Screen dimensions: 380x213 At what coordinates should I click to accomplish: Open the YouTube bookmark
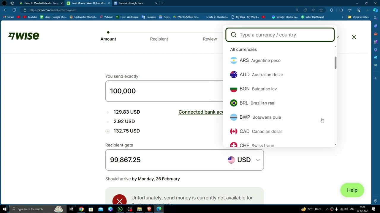(30, 17)
